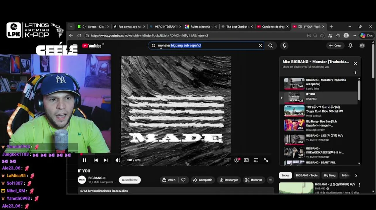
Task: Open the Crear create menu
Action: (335, 45)
